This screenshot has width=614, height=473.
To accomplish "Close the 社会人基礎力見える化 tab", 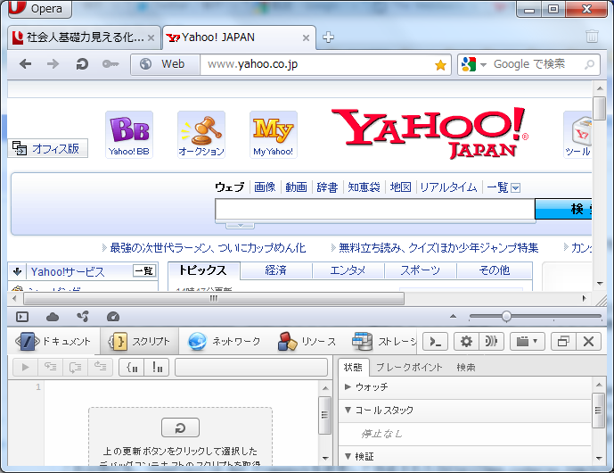I will [x=151, y=38].
